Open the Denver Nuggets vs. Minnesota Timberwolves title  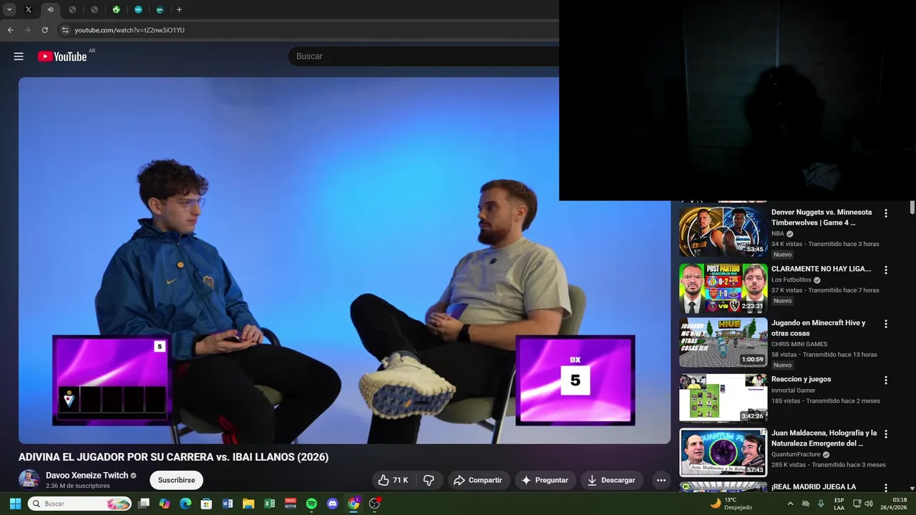coord(822,217)
